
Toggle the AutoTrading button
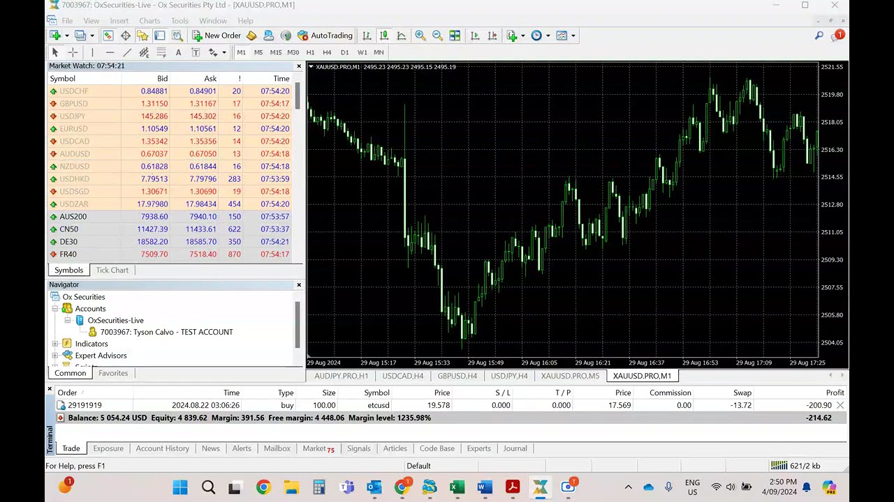(x=325, y=36)
